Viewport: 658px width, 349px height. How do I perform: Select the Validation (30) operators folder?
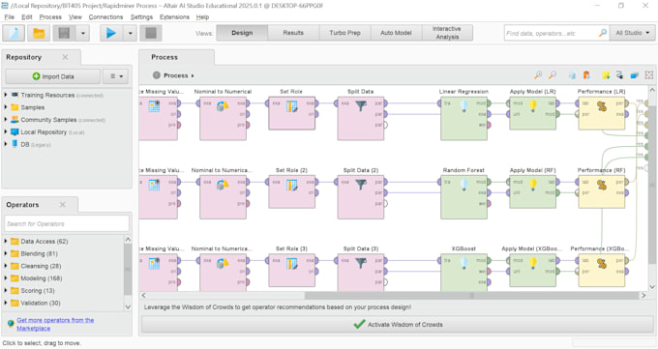click(41, 303)
